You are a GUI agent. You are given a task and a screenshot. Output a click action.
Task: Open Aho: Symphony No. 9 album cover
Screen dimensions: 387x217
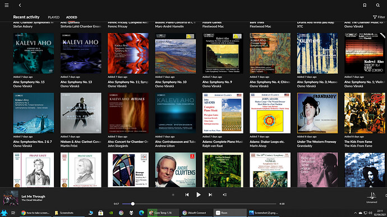223,53
